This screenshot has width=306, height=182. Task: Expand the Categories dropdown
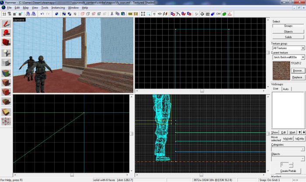coord(303,149)
